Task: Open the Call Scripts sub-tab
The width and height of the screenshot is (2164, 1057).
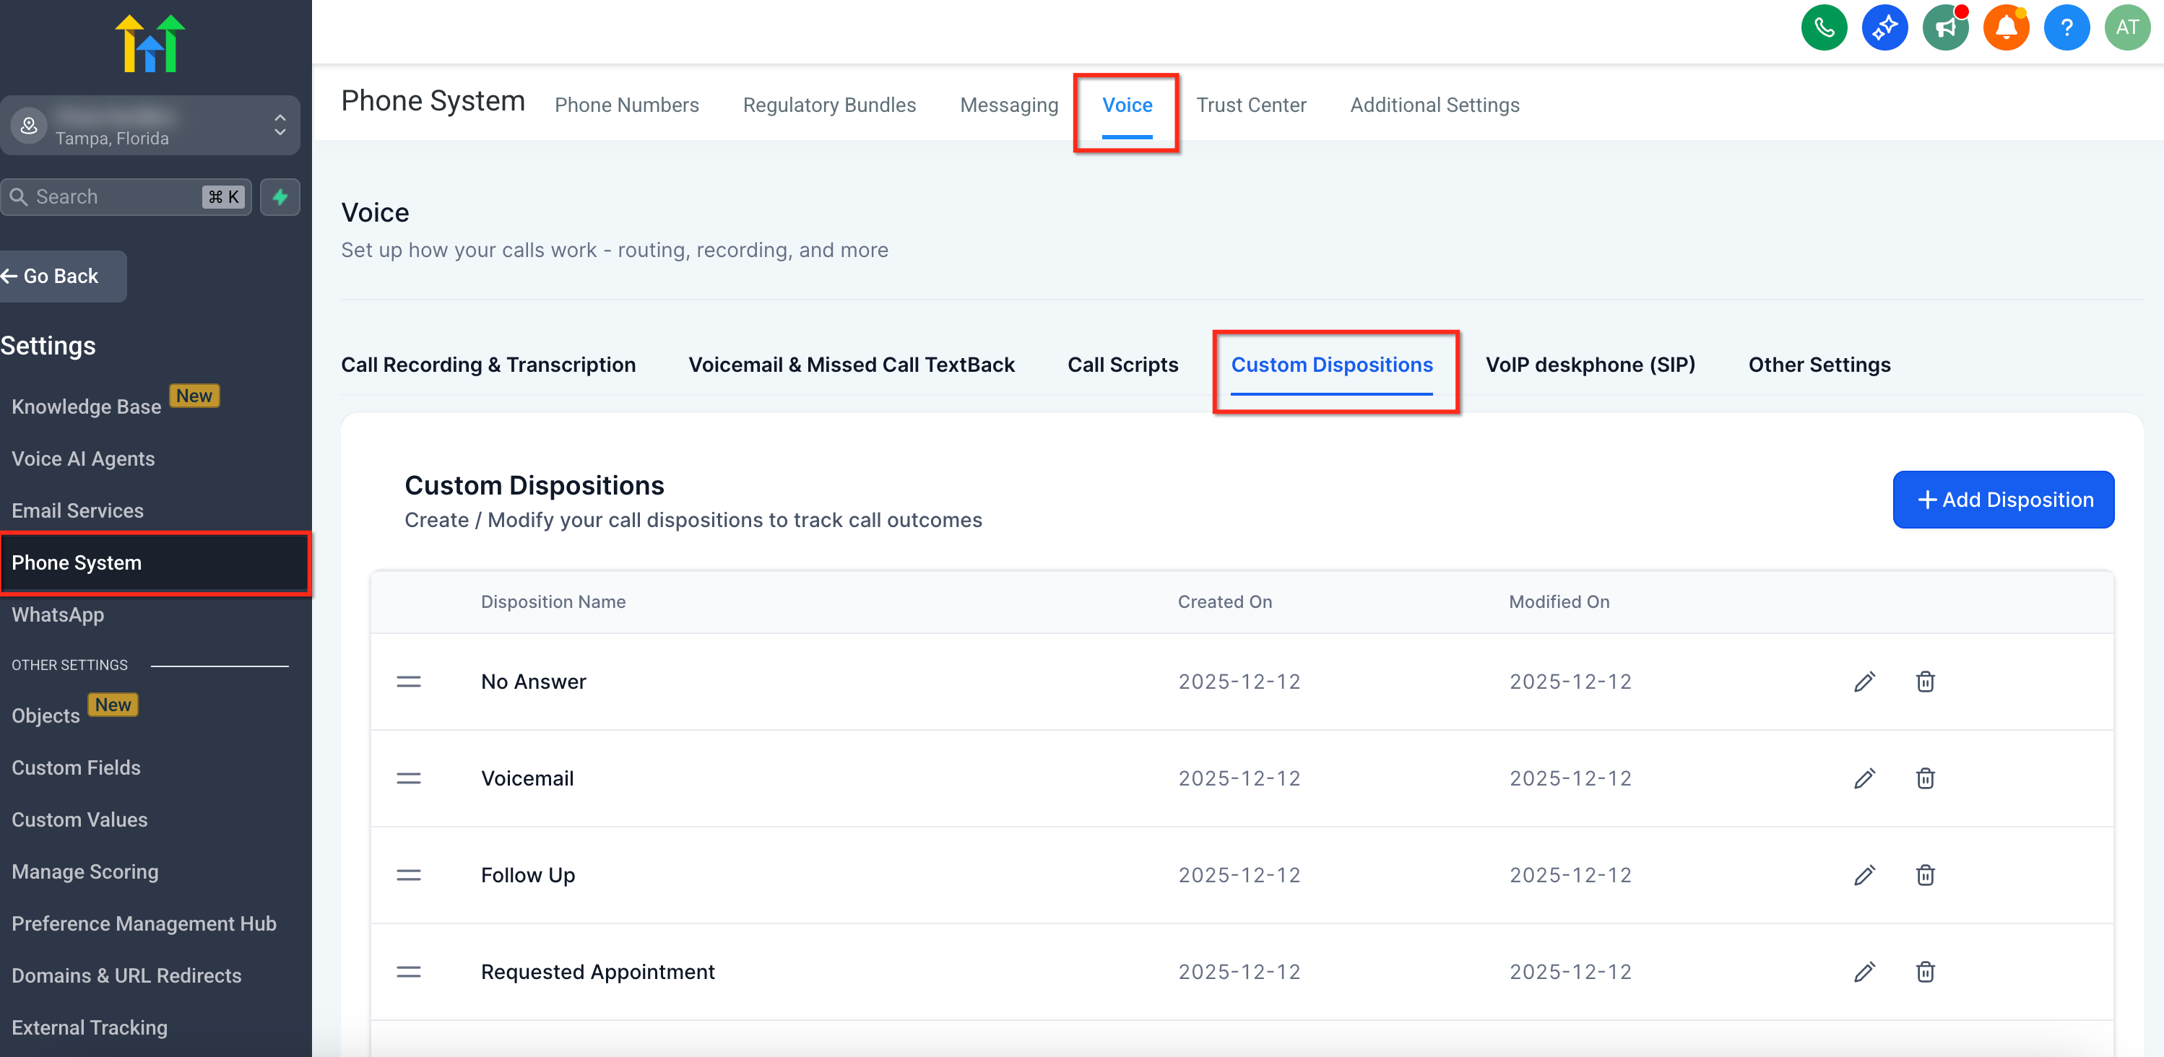Action: (x=1122, y=365)
